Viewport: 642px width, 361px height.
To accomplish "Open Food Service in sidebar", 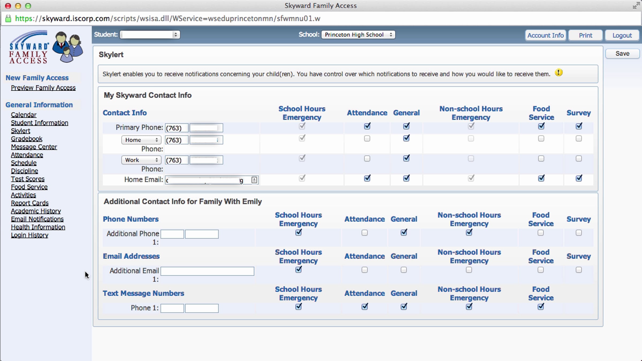I will pos(29,187).
